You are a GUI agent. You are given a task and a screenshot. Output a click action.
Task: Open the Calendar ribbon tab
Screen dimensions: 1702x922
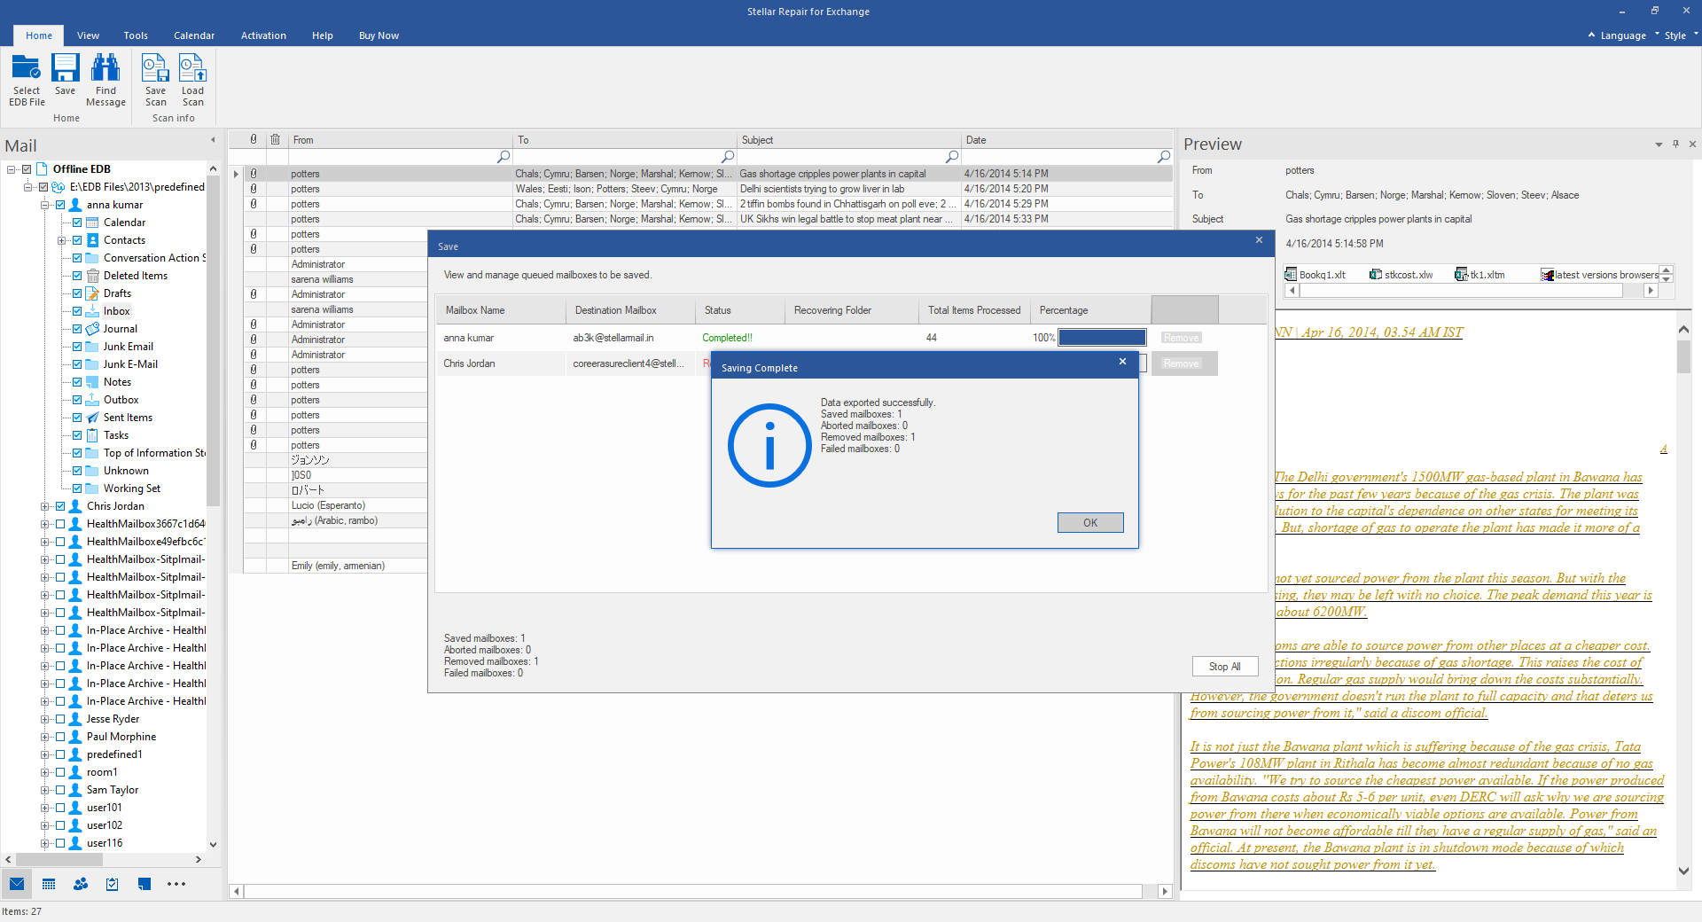pos(194,35)
